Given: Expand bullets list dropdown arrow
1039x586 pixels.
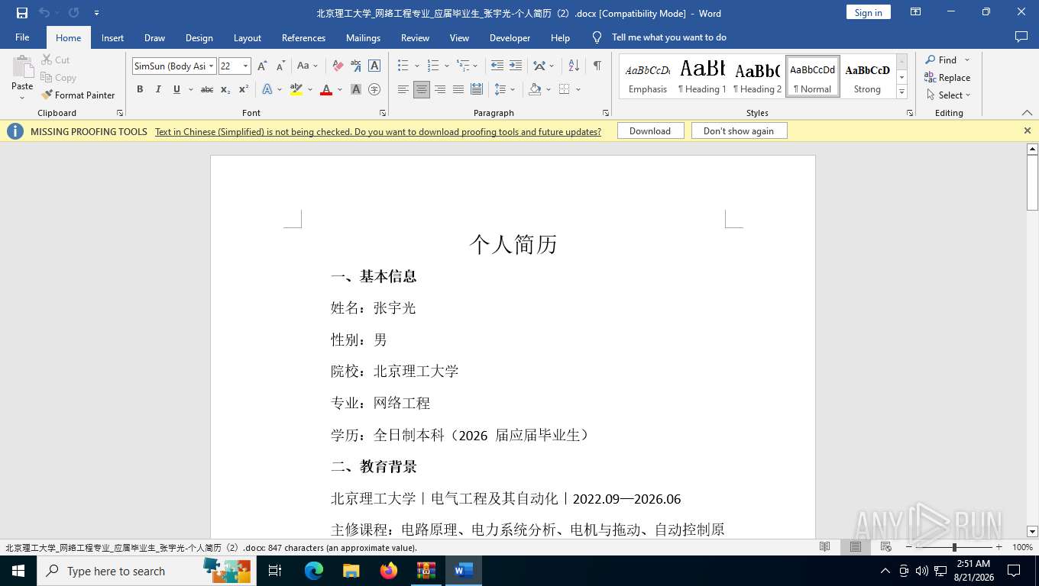Looking at the screenshot, I should click(x=417, y=66).
